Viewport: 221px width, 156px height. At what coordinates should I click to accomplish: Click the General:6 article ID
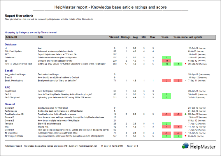[9, 117]
